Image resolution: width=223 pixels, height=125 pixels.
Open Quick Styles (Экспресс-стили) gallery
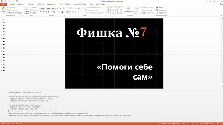tap(136, 10)
